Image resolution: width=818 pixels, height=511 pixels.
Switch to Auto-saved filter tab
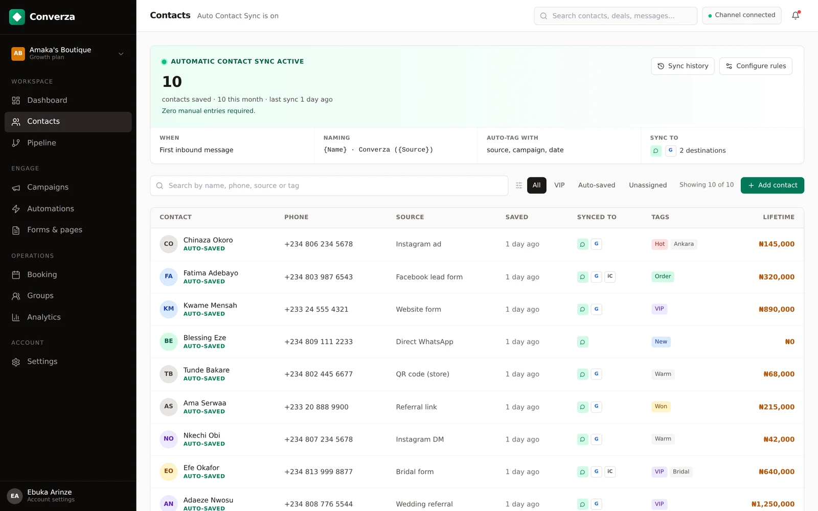click(x=597, y=185)
